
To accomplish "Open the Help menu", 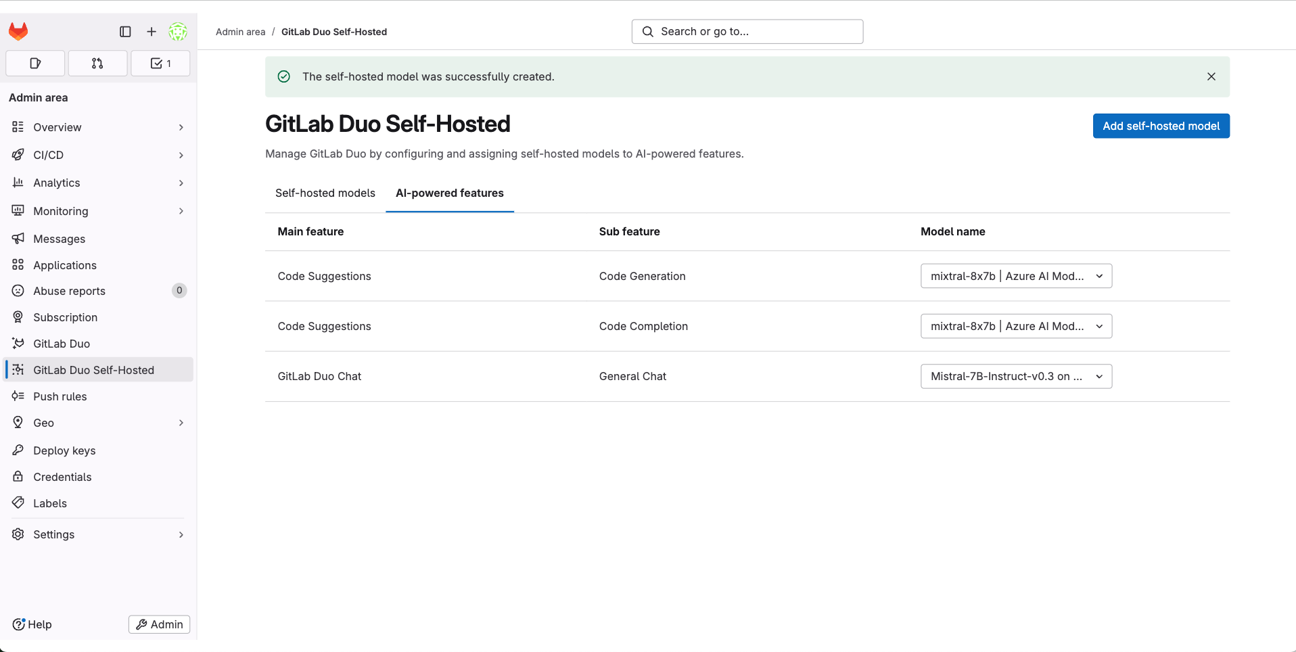I will coord(32,624).
